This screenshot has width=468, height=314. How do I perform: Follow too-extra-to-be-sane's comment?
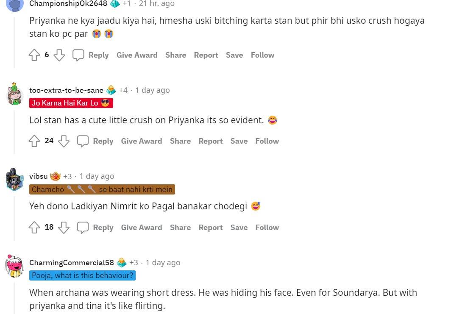click(x=267, y=141)
